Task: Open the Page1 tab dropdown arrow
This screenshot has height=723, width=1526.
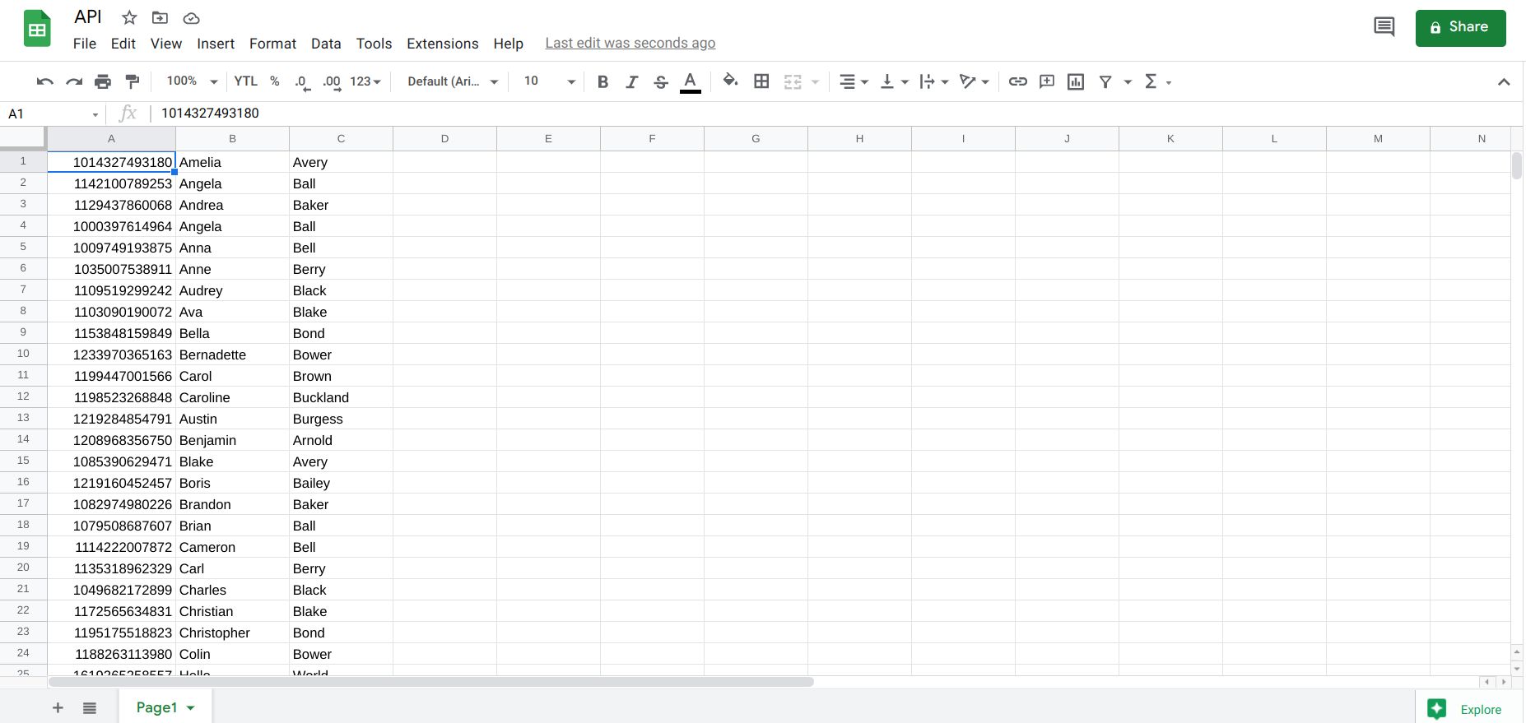Action: [191, 708]
